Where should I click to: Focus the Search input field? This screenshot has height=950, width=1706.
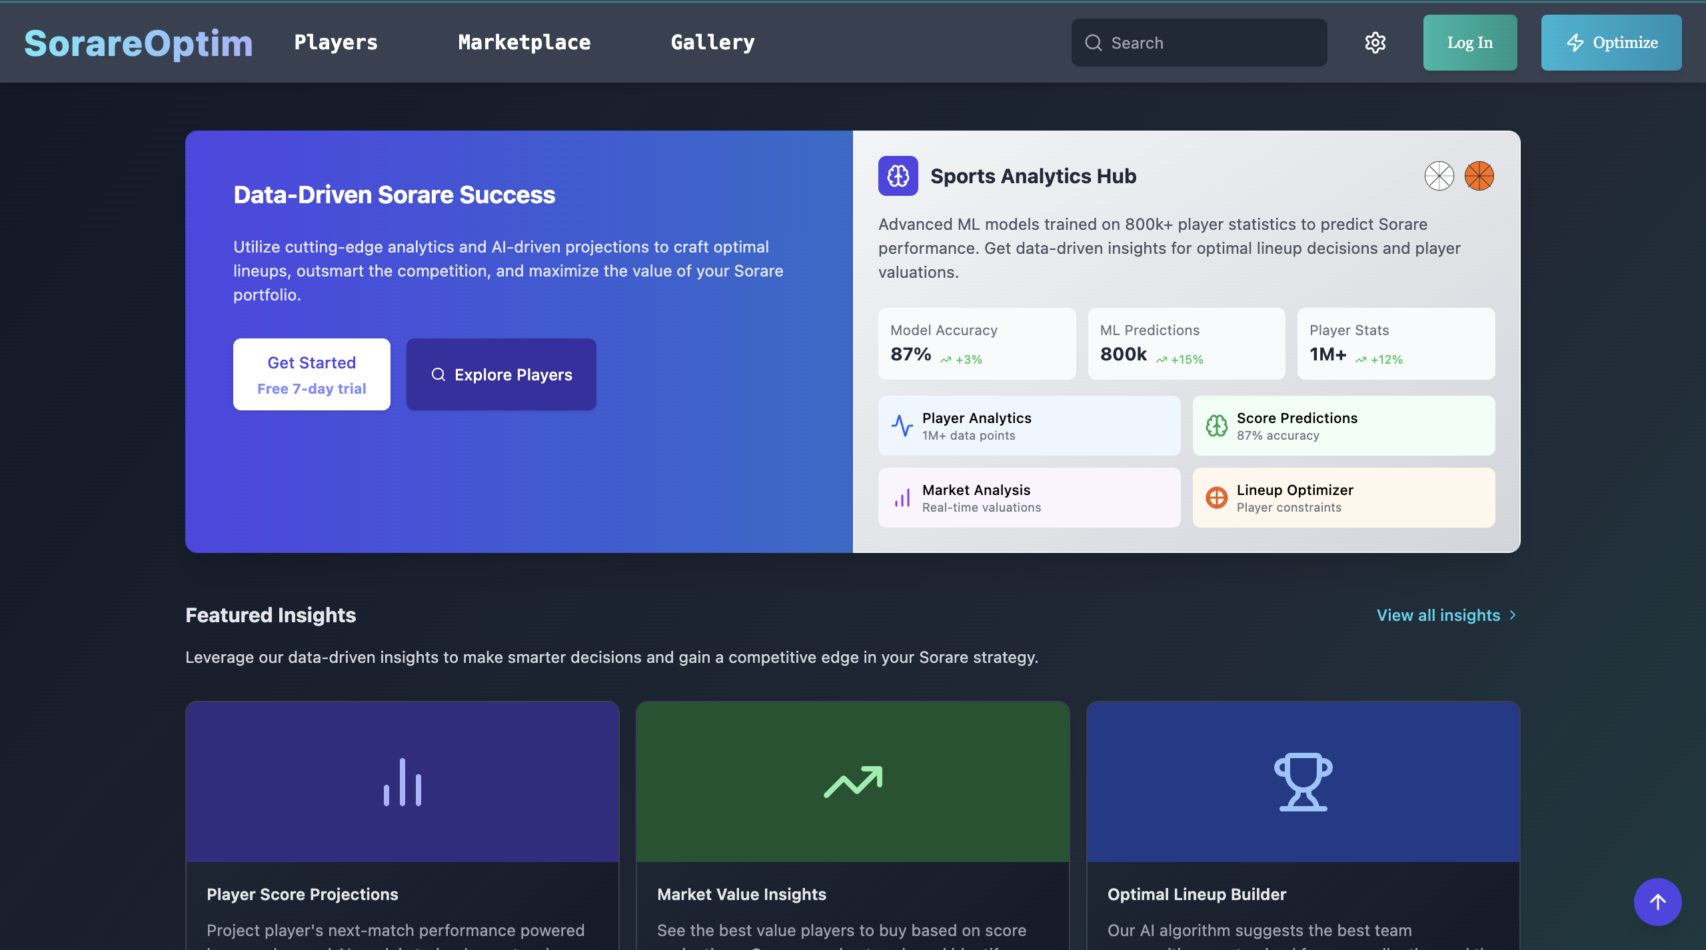pyautogui.click(x=1199, y=43)
